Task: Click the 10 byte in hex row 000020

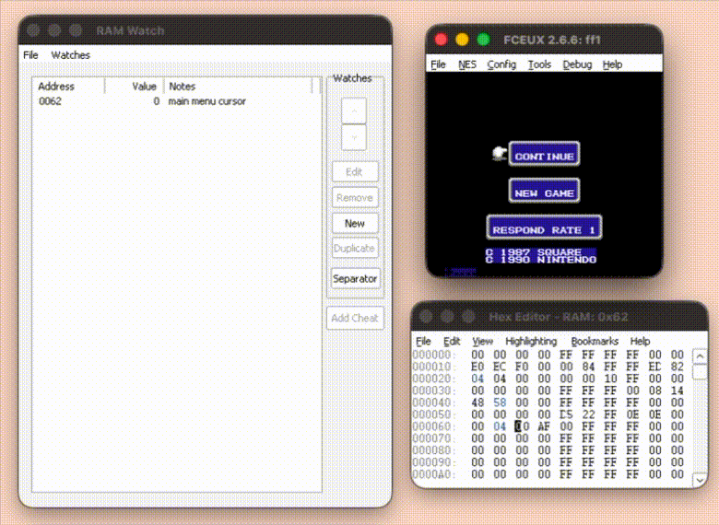Action: click(x=610, y=379)
